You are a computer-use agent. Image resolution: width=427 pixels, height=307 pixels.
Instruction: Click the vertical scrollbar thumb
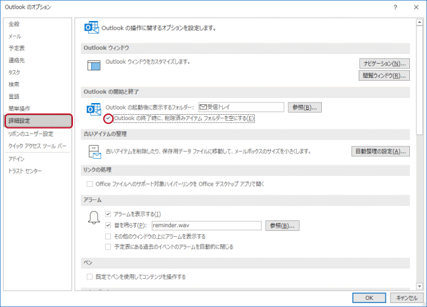[419, 80]
